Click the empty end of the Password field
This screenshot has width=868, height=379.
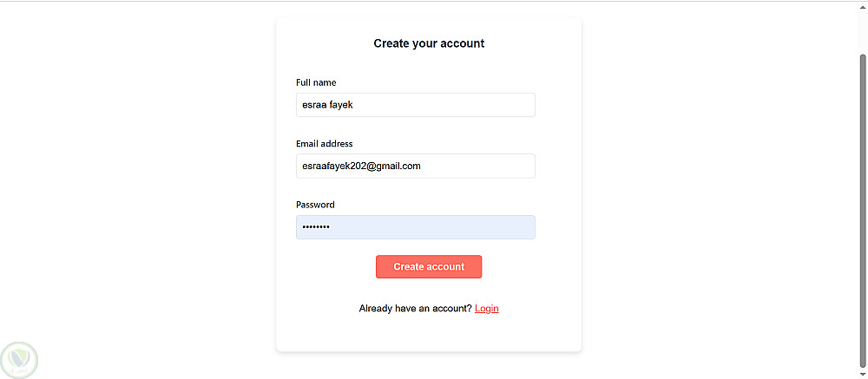click(x=469, y=227)
